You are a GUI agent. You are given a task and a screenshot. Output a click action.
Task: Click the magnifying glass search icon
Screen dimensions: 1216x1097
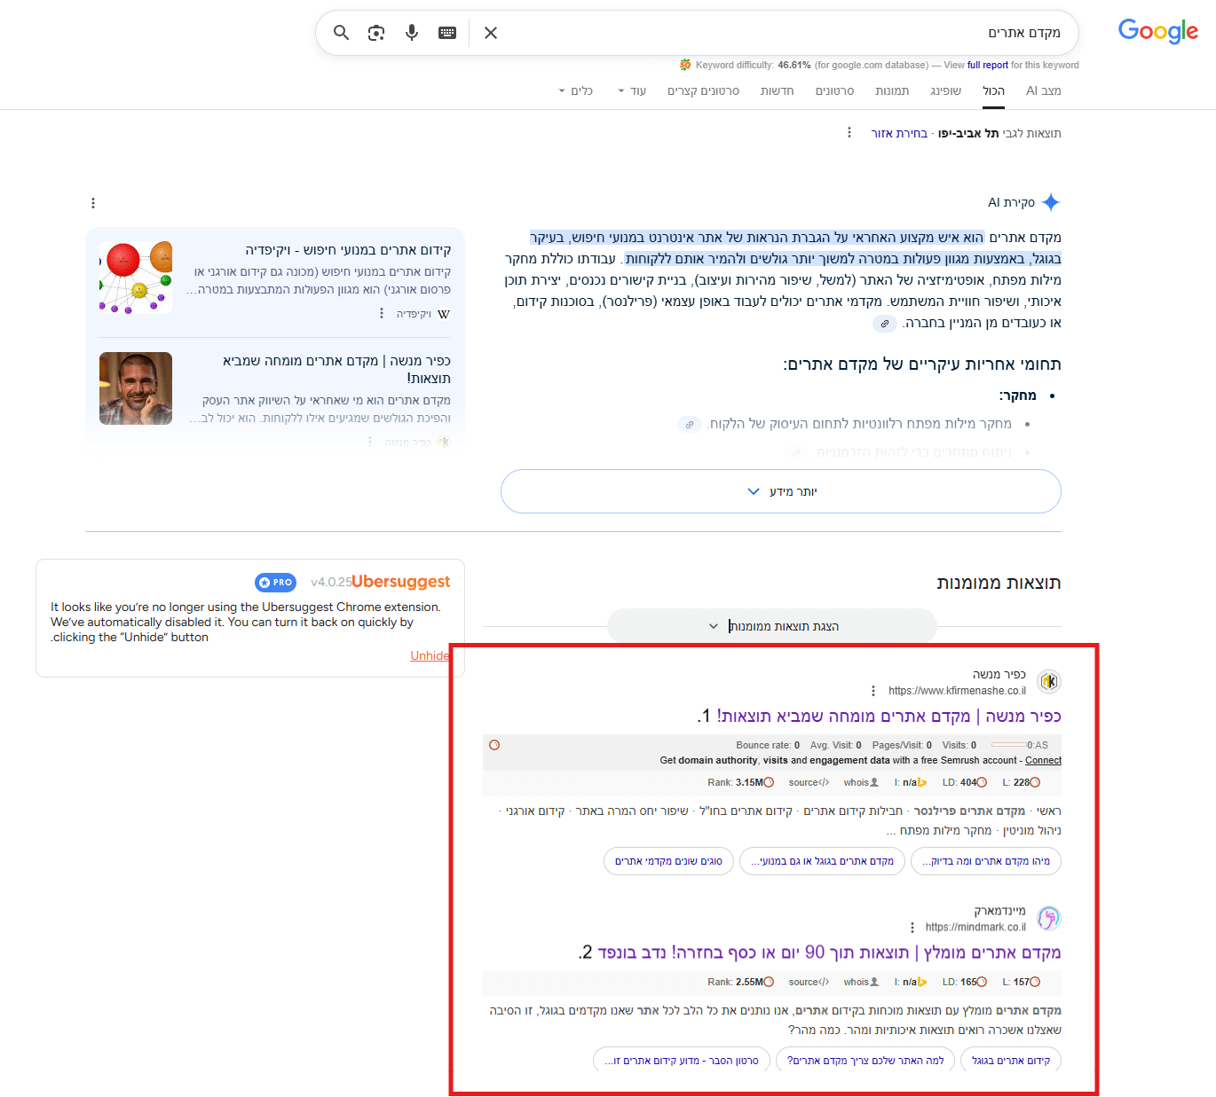coord(341,33)
